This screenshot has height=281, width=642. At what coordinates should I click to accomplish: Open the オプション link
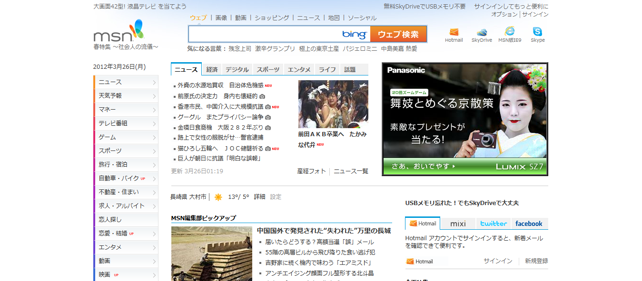point(504,14)
